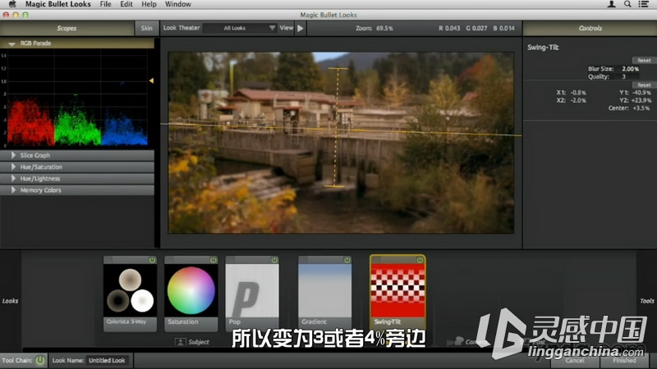
Task: Click the Skin button
Action: [x=147, y=29]
